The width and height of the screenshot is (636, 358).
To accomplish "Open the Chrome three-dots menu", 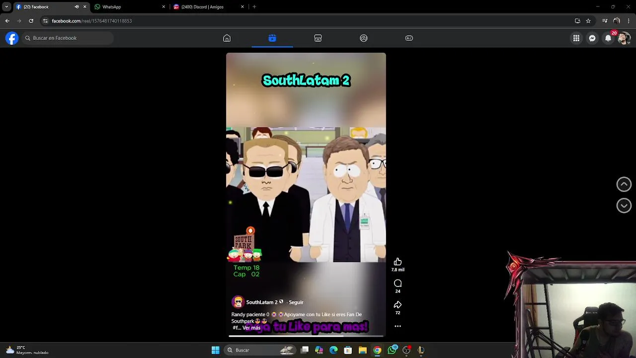I will tap(629, 21).
